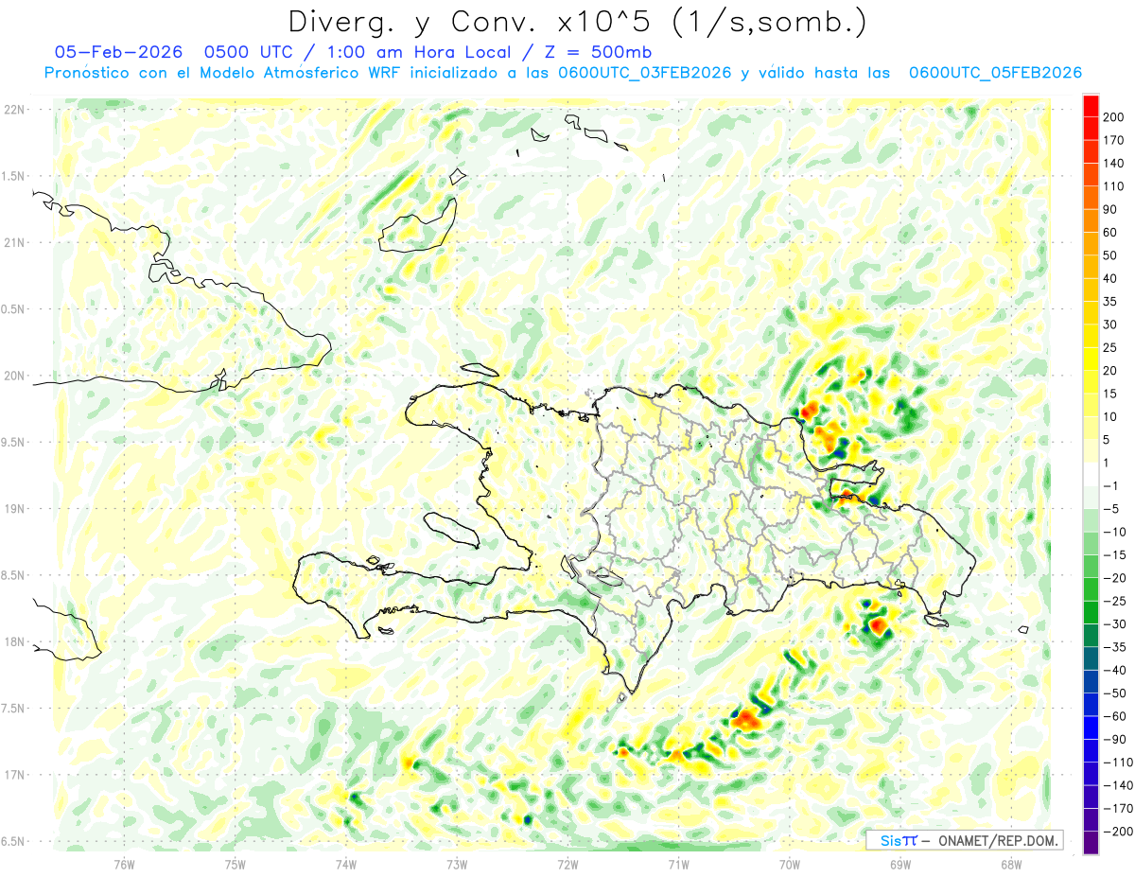Click the '21N' latitude label
Screen dimensions: 1135x877
pyautogui.click(x=13, y=243)
